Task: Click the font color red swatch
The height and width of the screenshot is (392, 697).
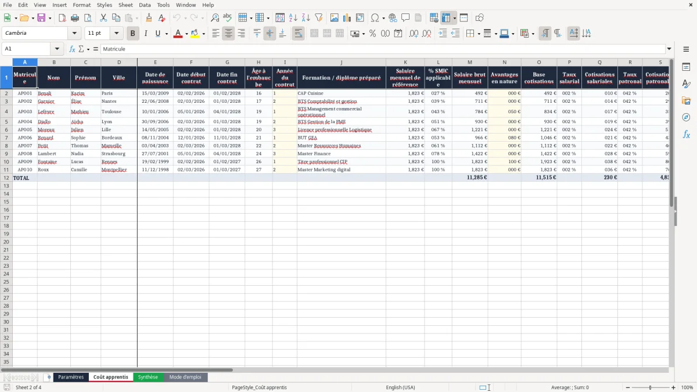Action: tap(178, 34)
